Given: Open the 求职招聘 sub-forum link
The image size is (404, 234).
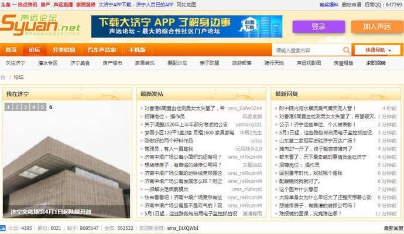Looking at the screenshot, I should click(x=376, y=63).
